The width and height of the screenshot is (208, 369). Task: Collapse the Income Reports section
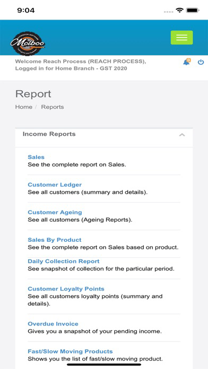pos(182,135)
